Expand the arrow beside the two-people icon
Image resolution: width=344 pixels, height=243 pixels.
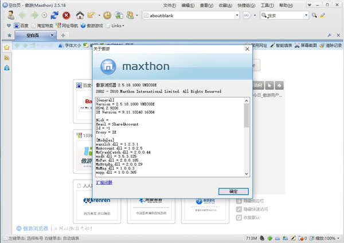pyautogui.click(x=137, y=15)
